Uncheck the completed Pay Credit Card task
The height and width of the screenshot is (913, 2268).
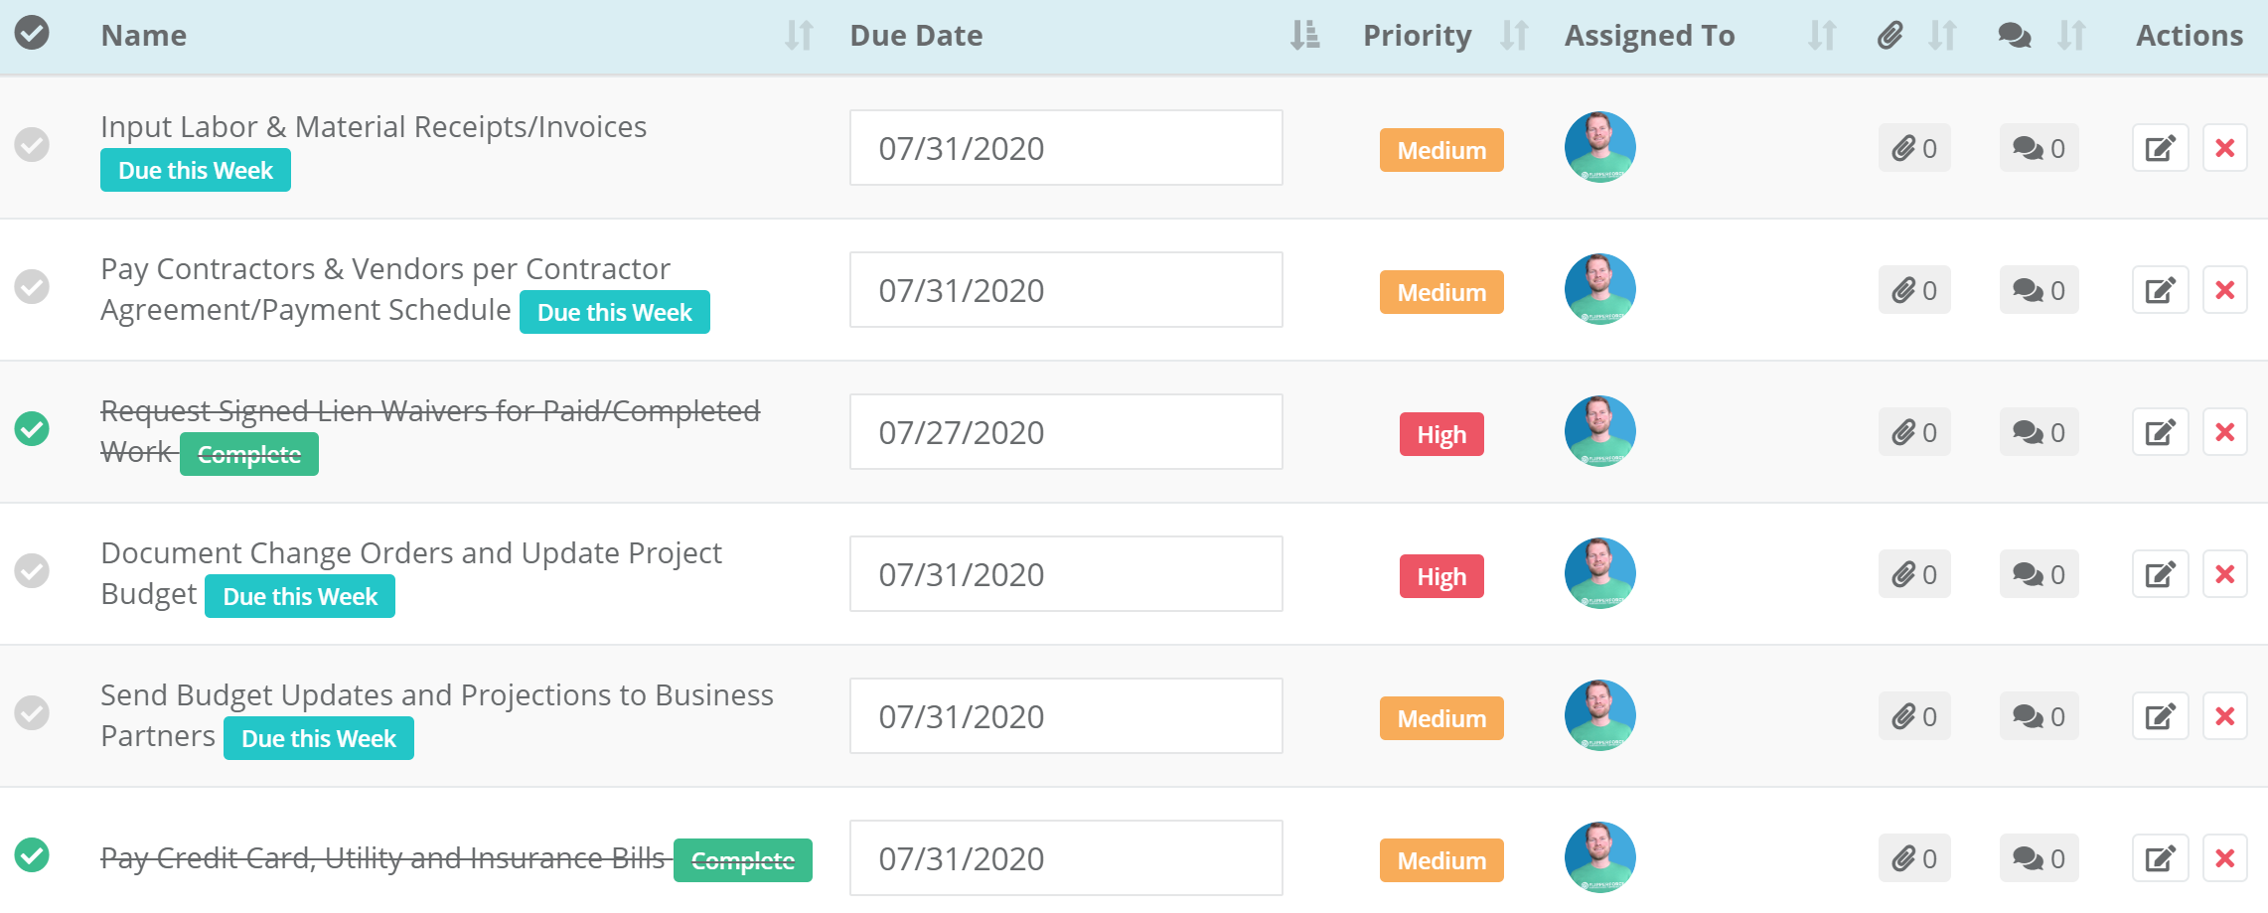[33, 857]
